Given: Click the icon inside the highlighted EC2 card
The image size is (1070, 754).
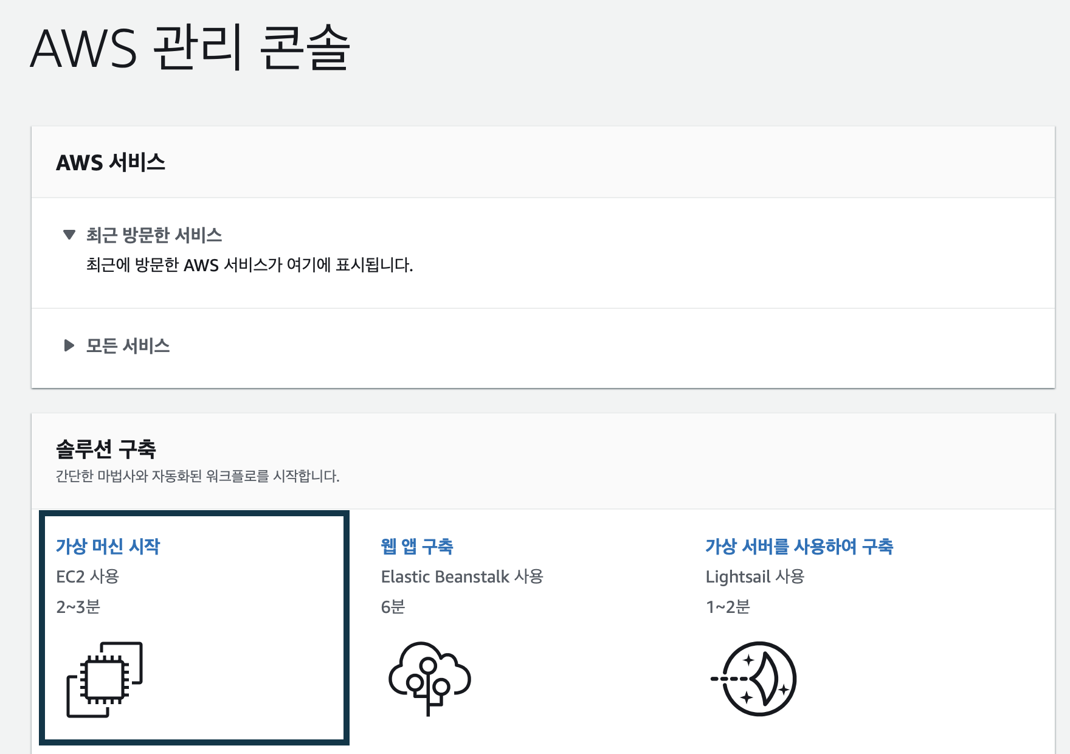Looking at the screenshot, I should click(x=103, y=678).
